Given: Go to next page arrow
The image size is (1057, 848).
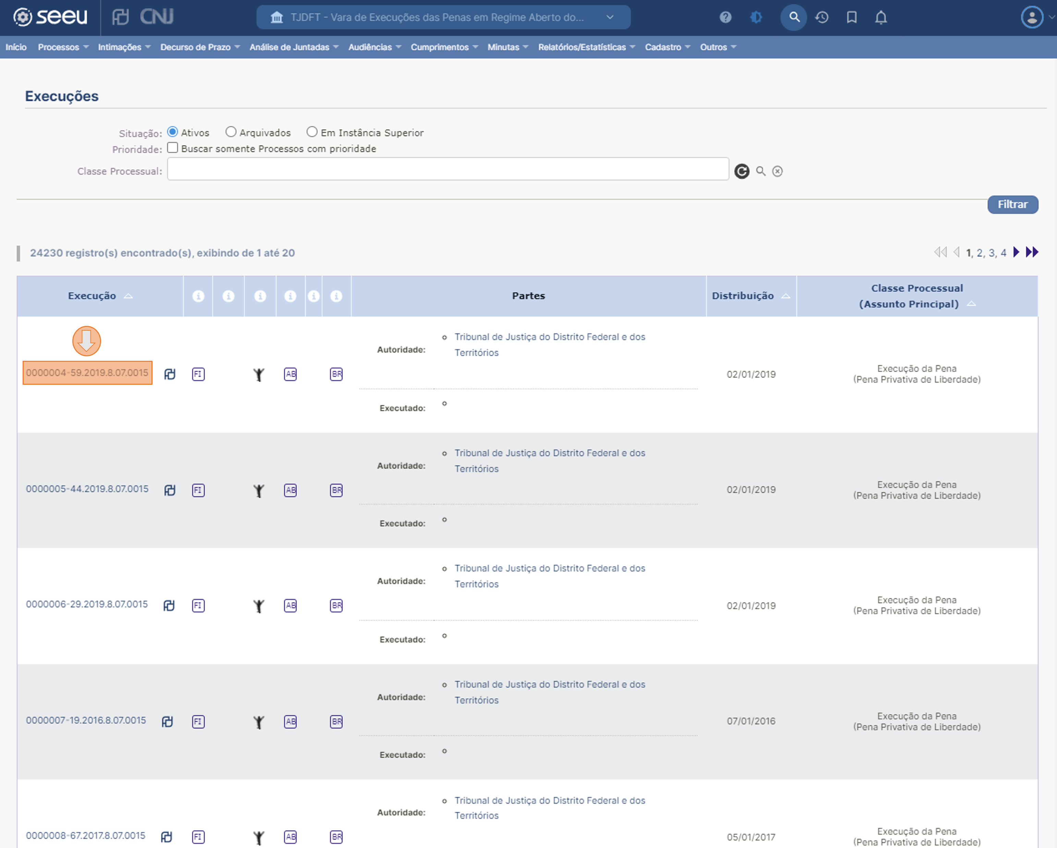Looking at the screenshot, I should pyautogui.click(x=1016, y=253).
